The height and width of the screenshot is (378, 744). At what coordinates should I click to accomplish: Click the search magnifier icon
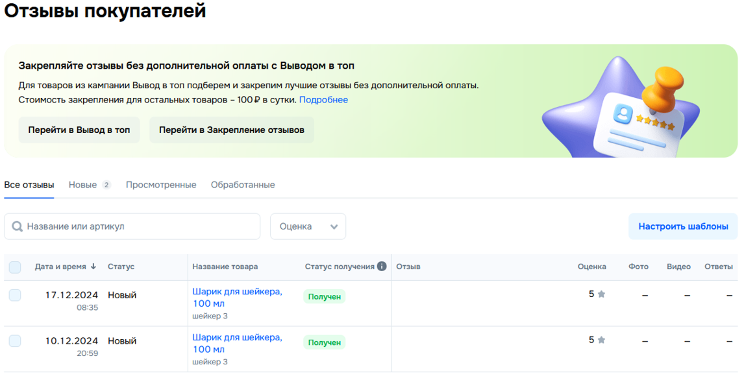[17, 226]
